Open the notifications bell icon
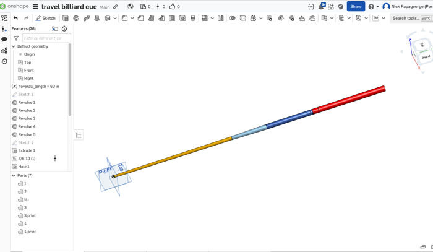 pos(321,7)
